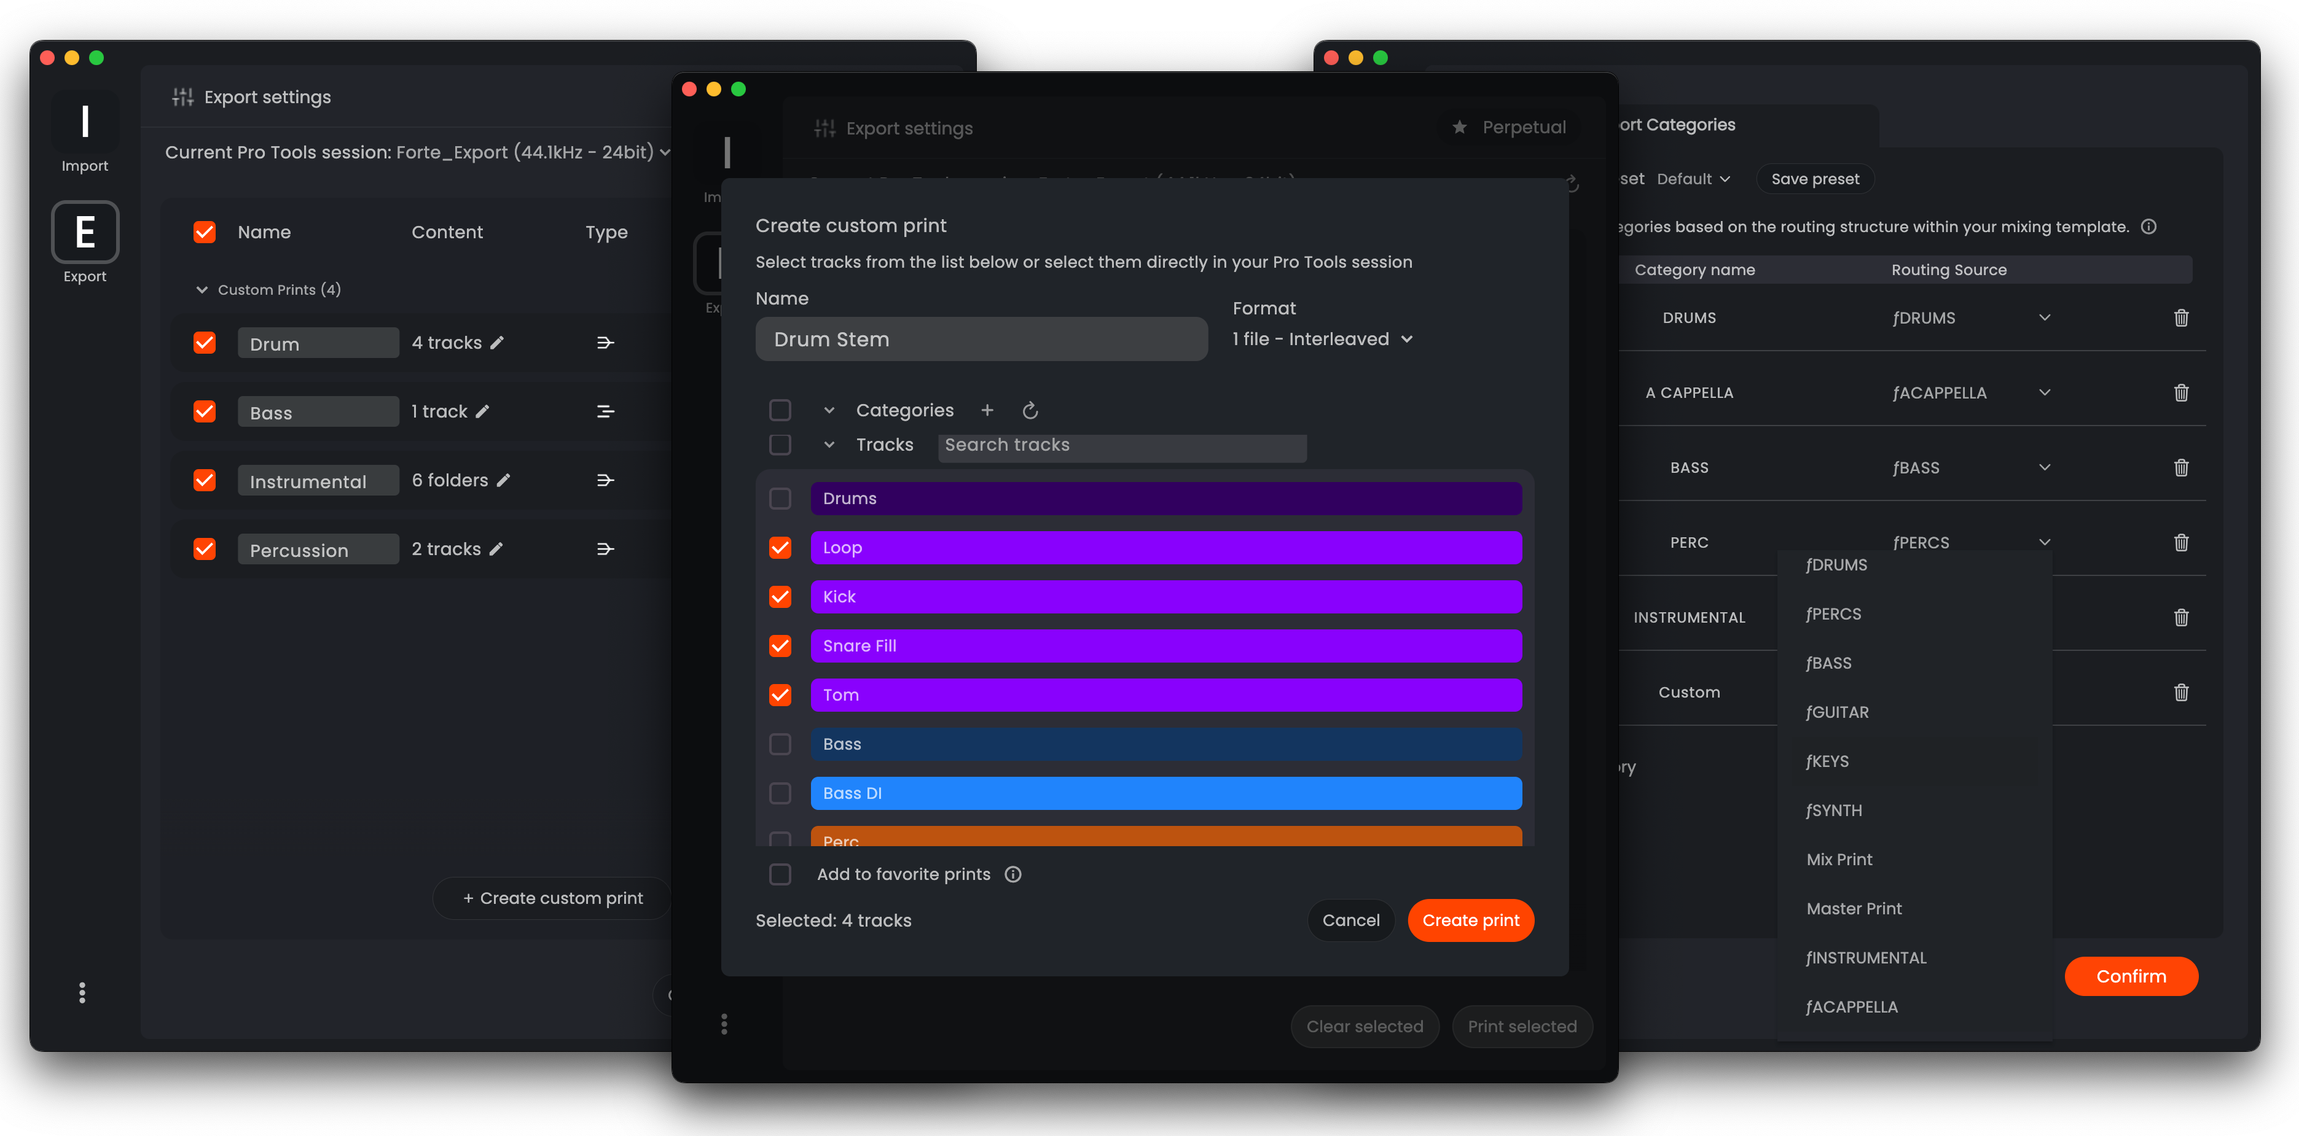
Task: Delete the DRUMS category with the trash icon
Action: (2180, 317)
